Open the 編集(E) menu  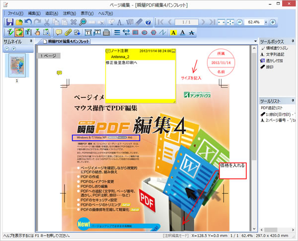pyautogui.click(x=34, y=13)
